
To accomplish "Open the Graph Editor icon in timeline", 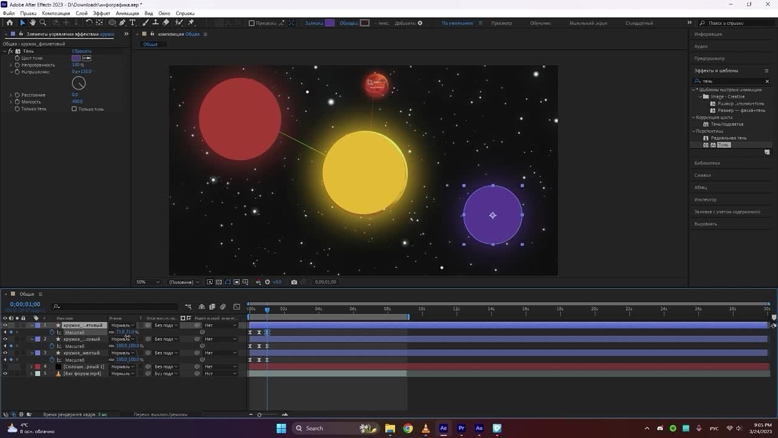I will point(236,307).
